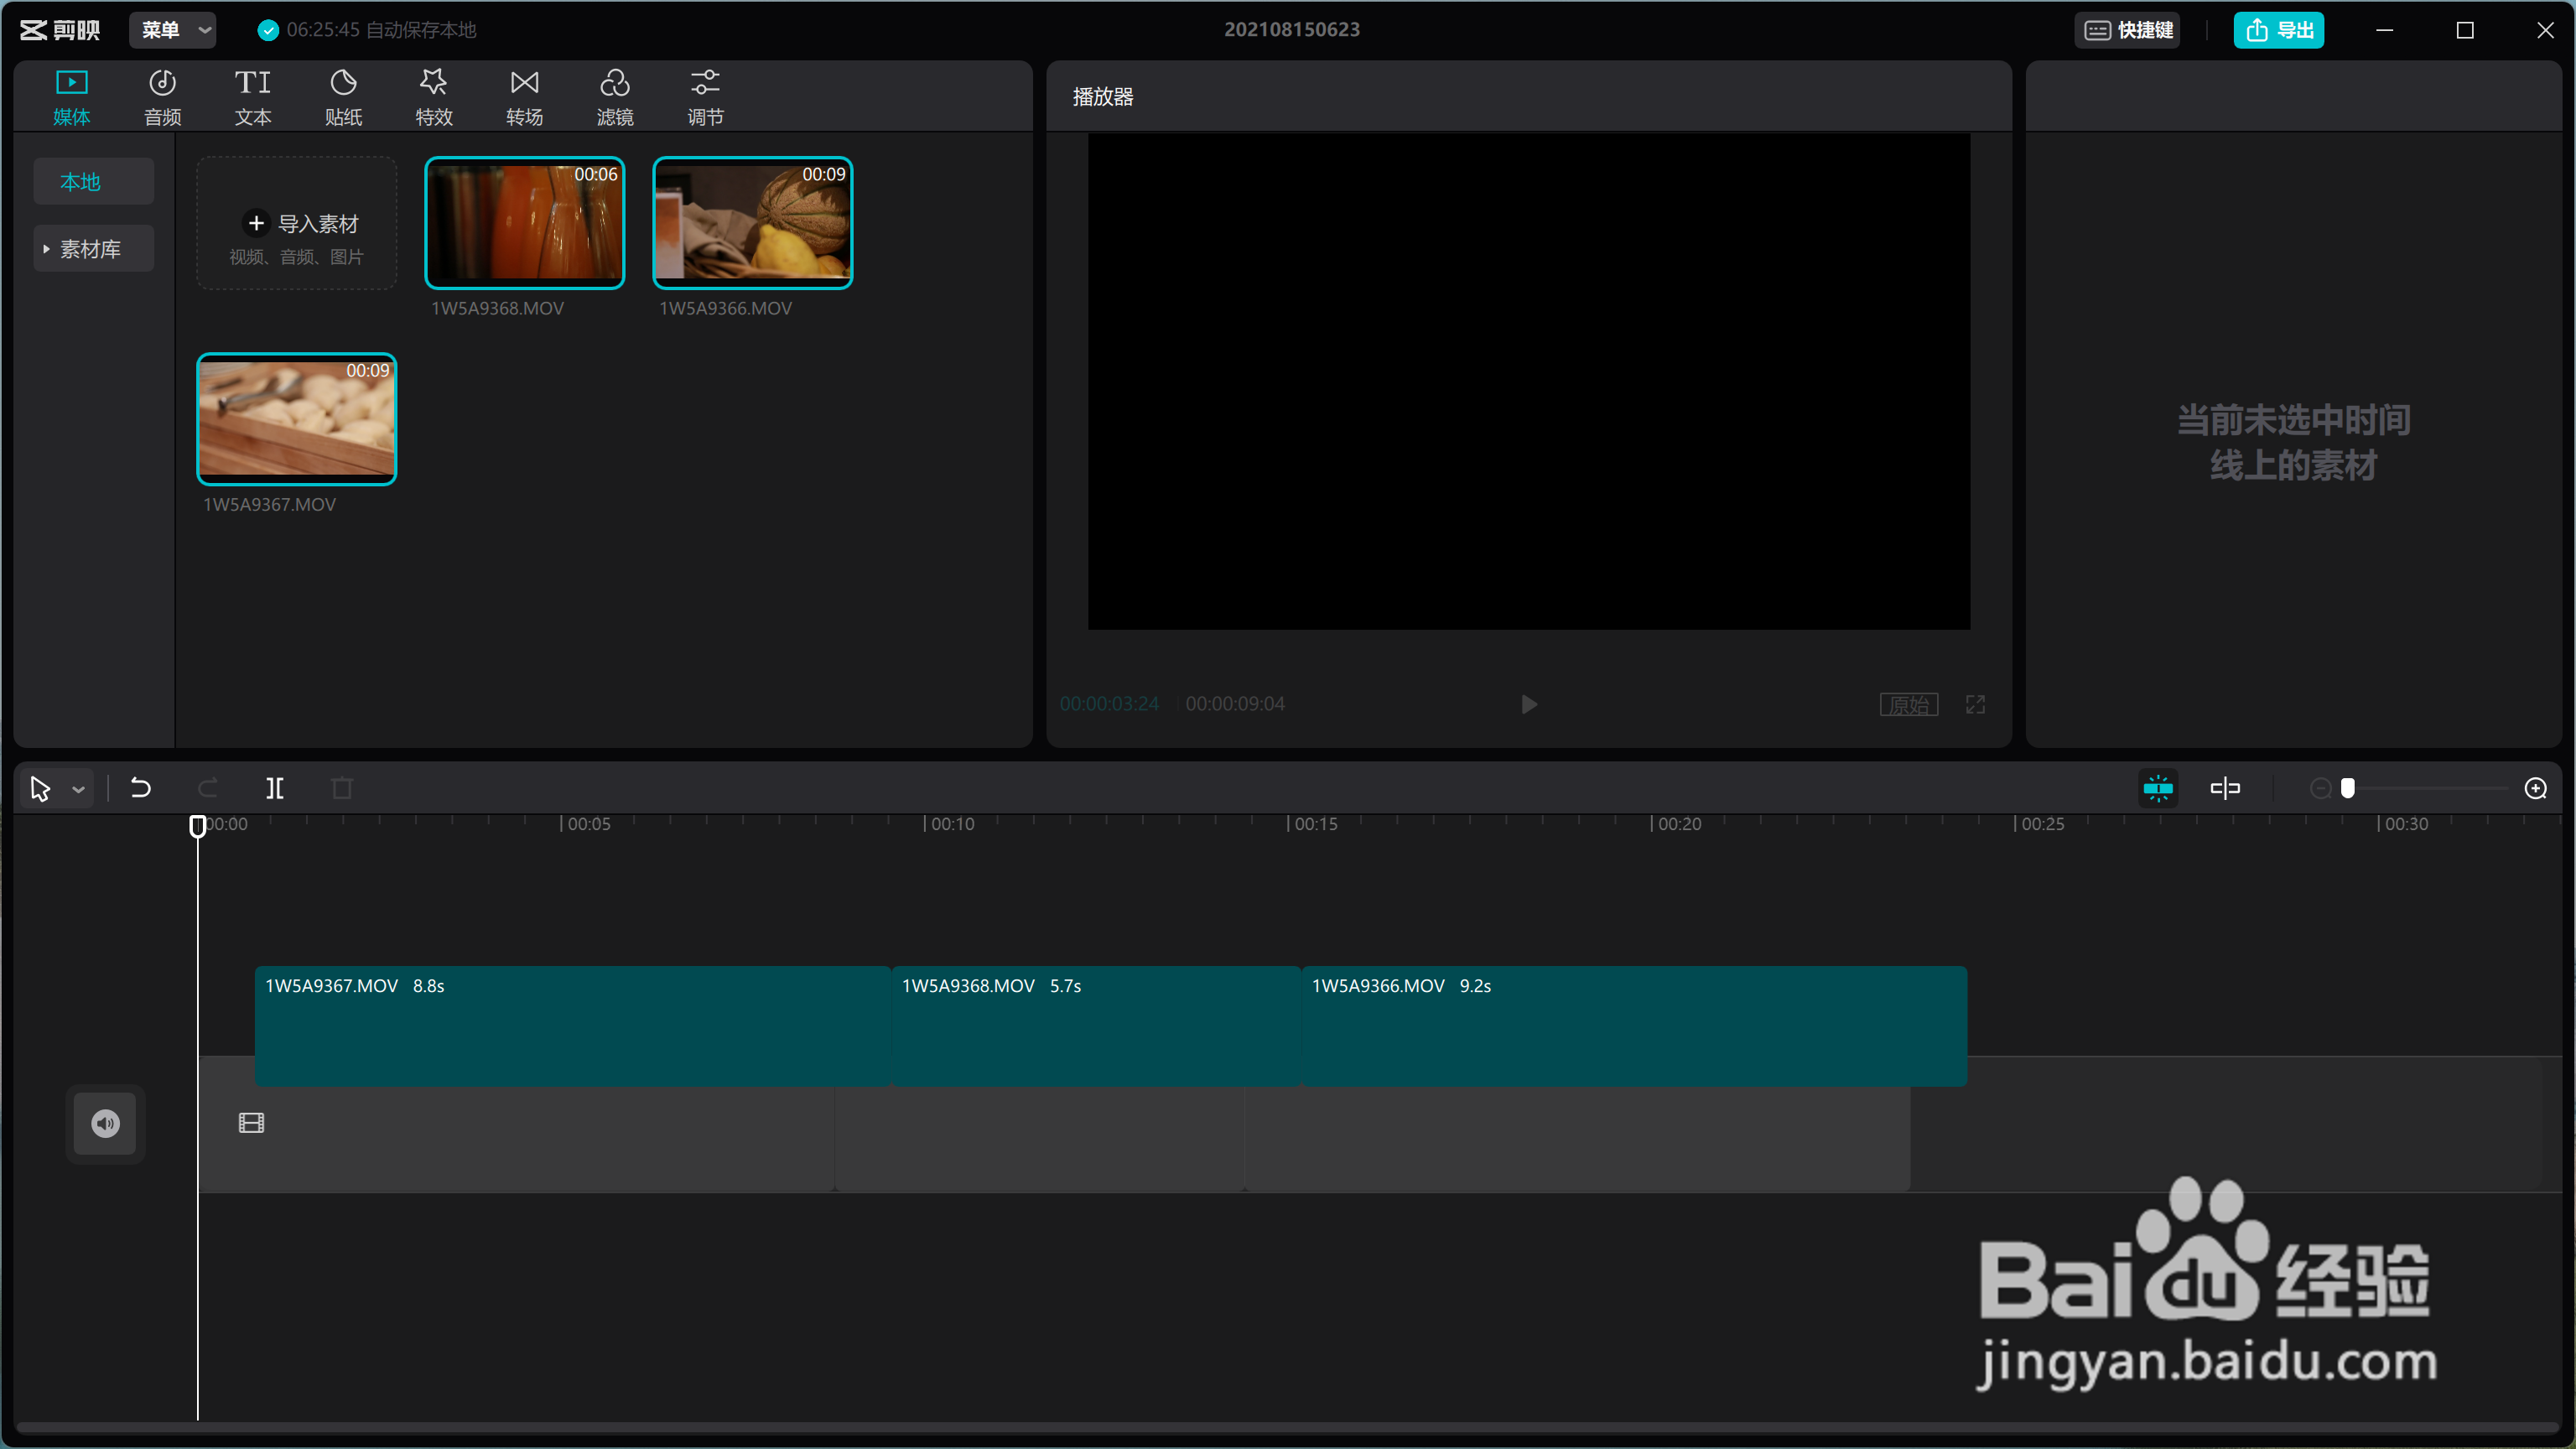This screenshot has height=1449, width=2576.
Task: Enter fullscreen preview in the player
Action: pyautogui.click(x=1975, y=704)
